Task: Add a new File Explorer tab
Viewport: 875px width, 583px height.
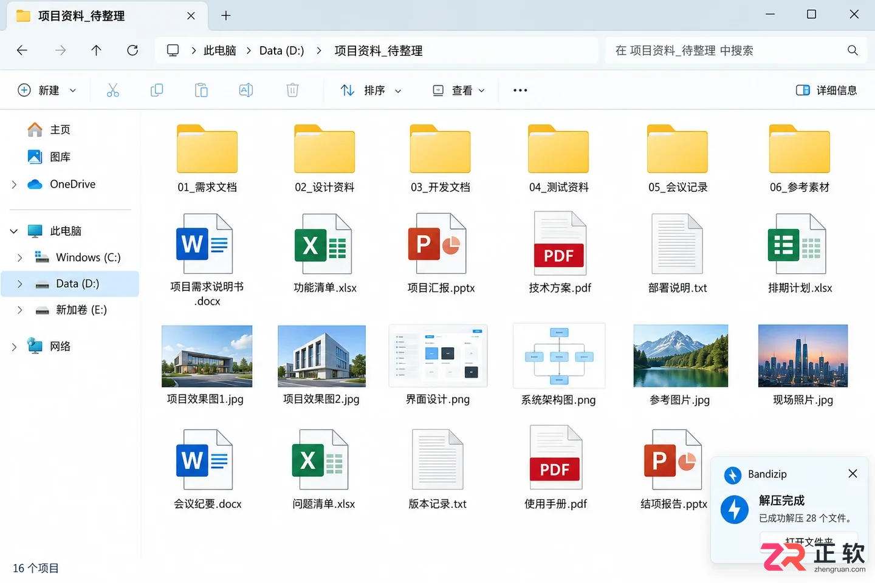Action: (x=226, y=16)
